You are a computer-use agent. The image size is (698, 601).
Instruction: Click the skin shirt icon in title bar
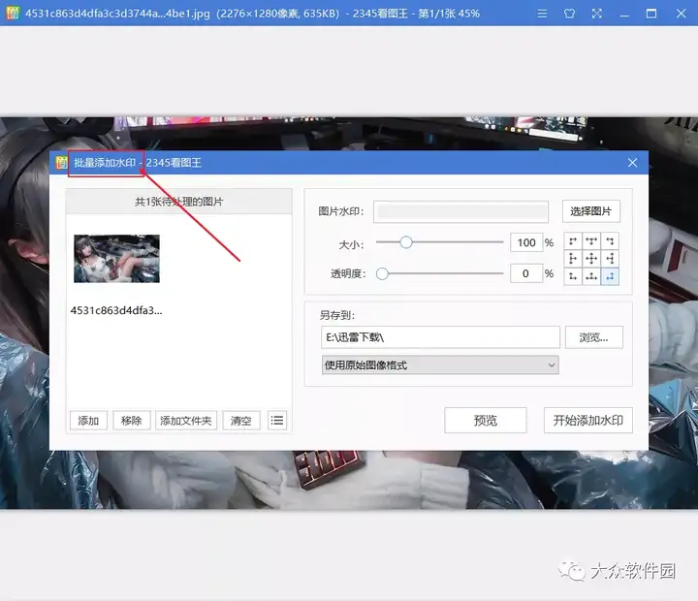[x=569, y=14]
